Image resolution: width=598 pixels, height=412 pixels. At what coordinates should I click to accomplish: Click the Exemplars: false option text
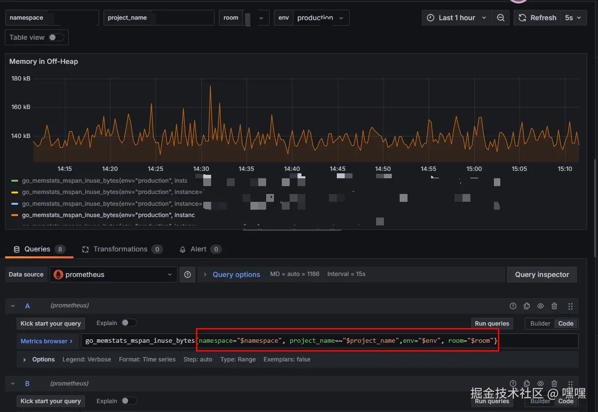coord(287,359)
